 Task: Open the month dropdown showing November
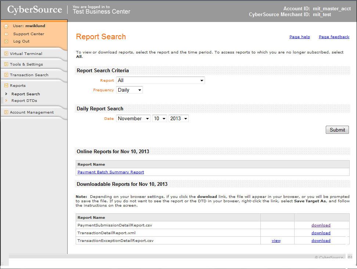[x=133, y=118]
